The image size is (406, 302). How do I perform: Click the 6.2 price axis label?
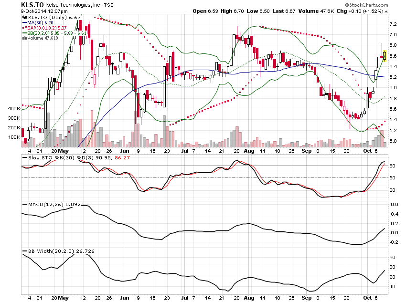click(393, 77)
